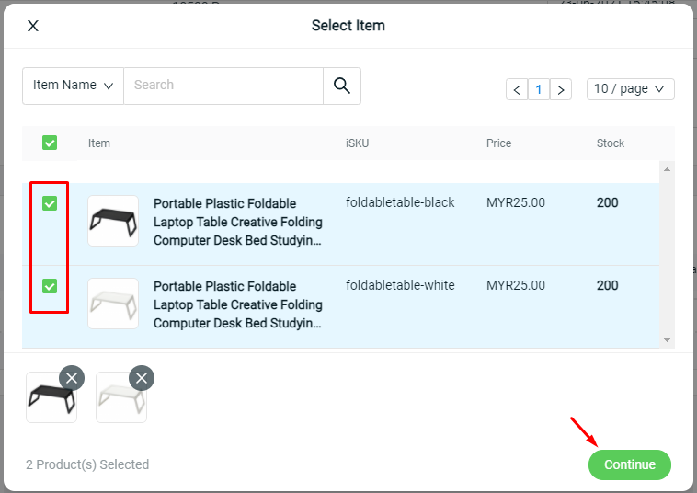
Task: Open the 10 / page dropdown
Action: pyautogui.click(x=630, y=89)
